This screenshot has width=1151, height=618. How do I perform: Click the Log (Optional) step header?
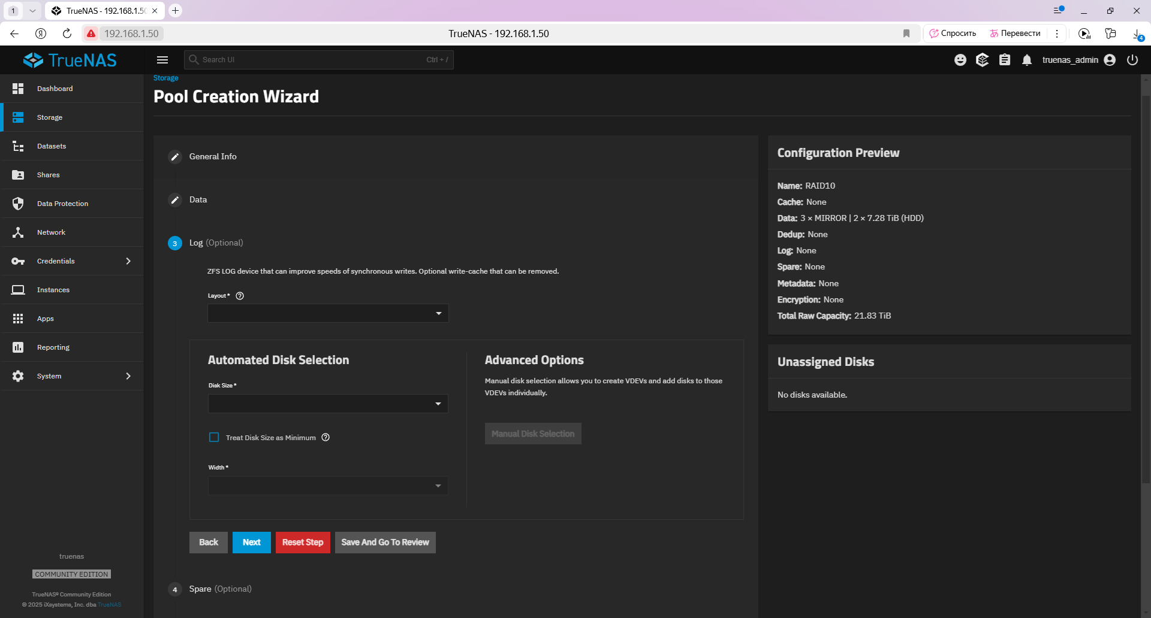pos(216,243)
